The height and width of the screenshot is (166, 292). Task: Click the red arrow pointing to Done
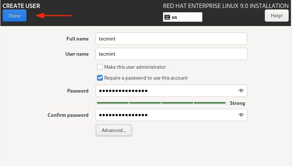point(54,16)
